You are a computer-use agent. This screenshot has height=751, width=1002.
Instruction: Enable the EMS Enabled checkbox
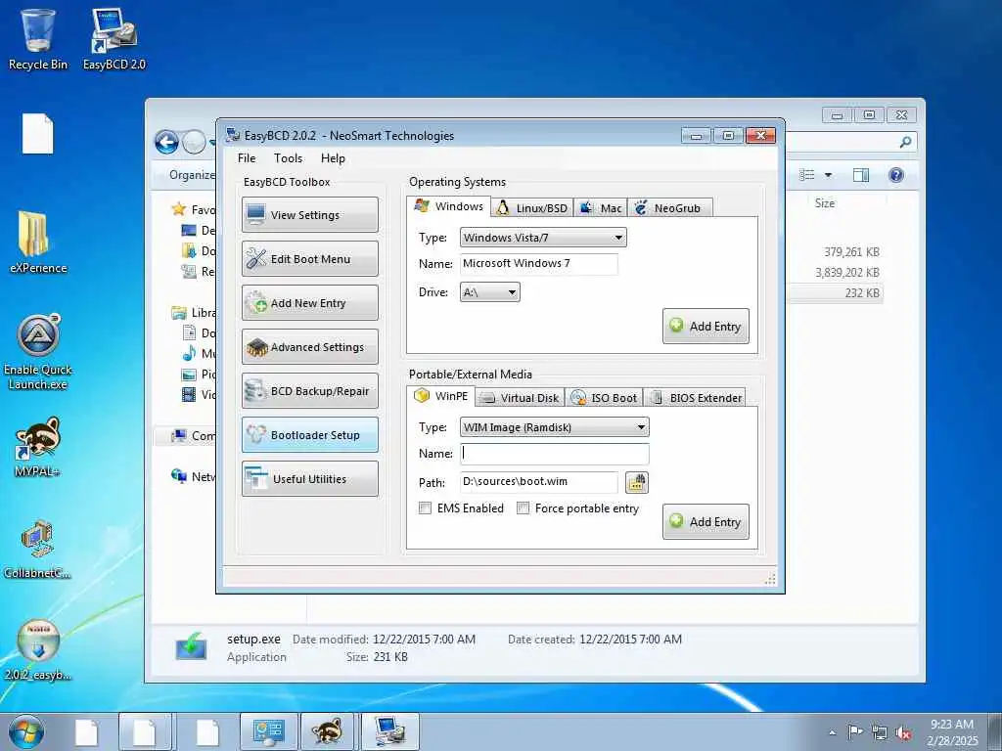425,508
